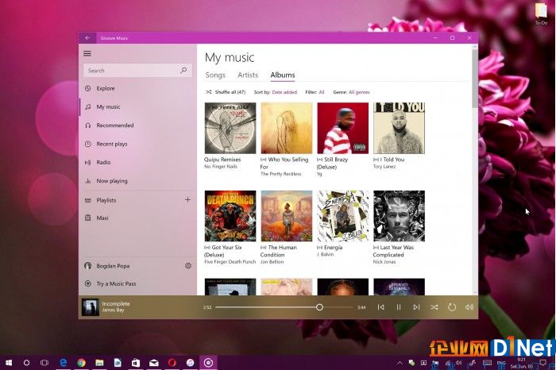Go to Now playing view

[x=137, y=181]
